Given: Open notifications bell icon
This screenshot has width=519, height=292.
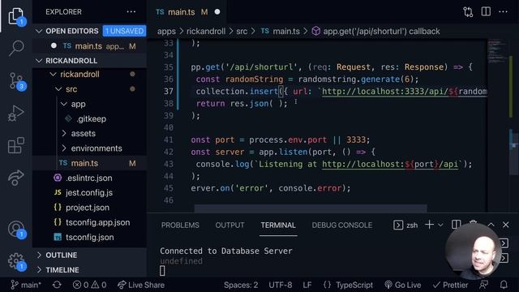Looking at the screenshot, I should (504, 285).
